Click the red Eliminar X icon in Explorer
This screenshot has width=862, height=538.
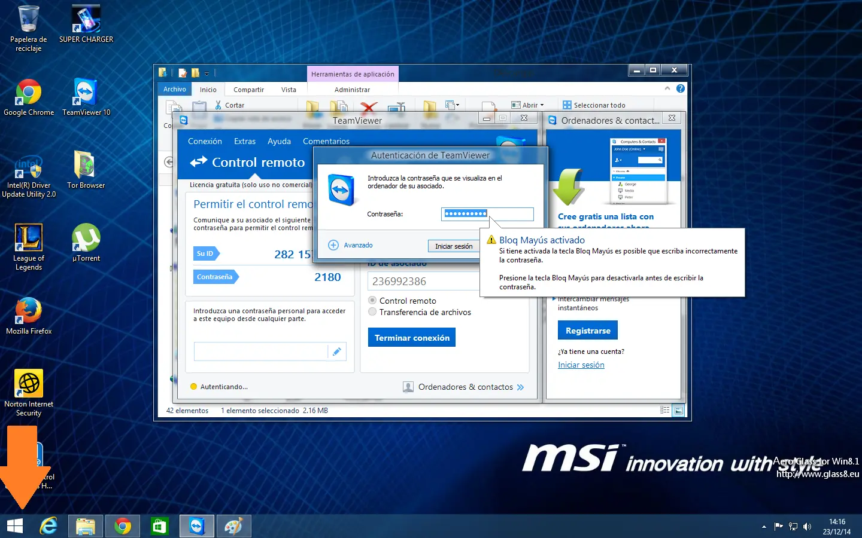click(369, 108)
